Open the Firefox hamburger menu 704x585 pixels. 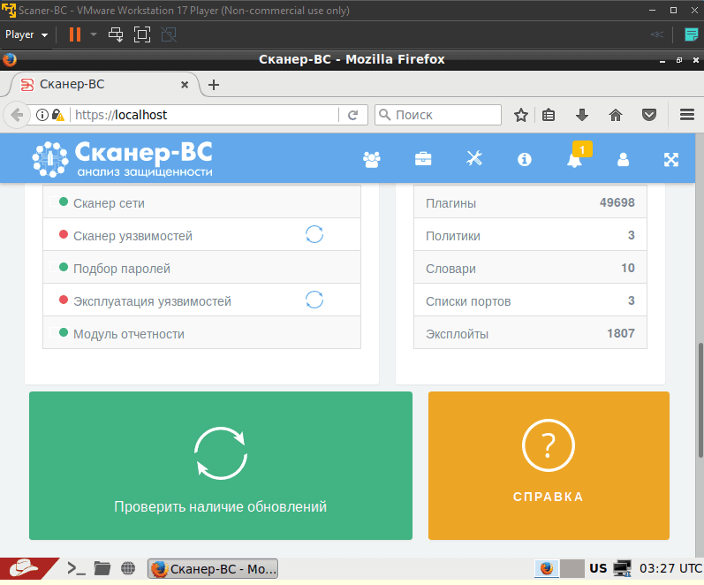click(687, 115)
